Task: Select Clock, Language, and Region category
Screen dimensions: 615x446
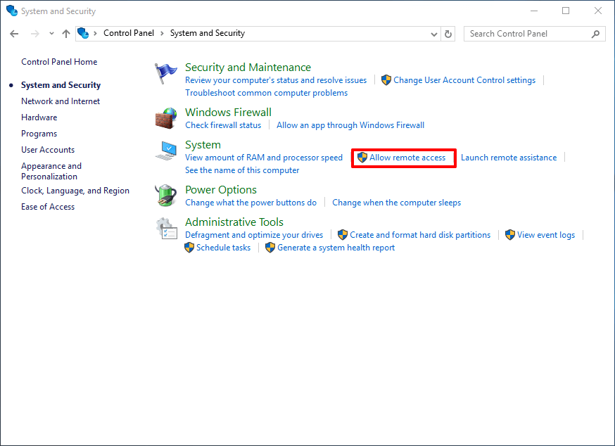Action: pyautogui.click(x=75, y=190)
